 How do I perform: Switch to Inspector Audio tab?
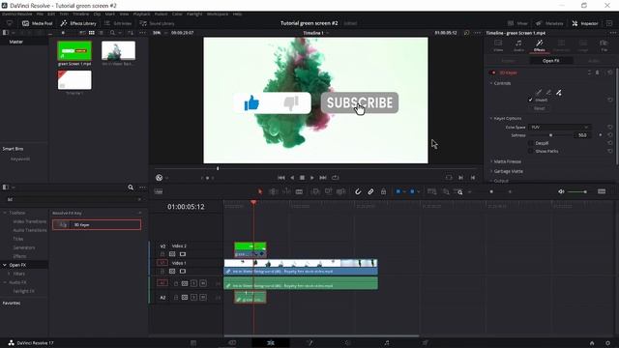518,45
